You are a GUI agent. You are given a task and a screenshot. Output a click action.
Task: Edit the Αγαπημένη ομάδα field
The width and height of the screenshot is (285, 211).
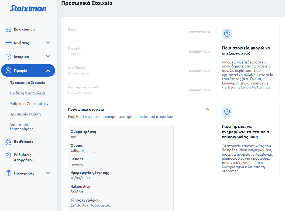[199, 90]
